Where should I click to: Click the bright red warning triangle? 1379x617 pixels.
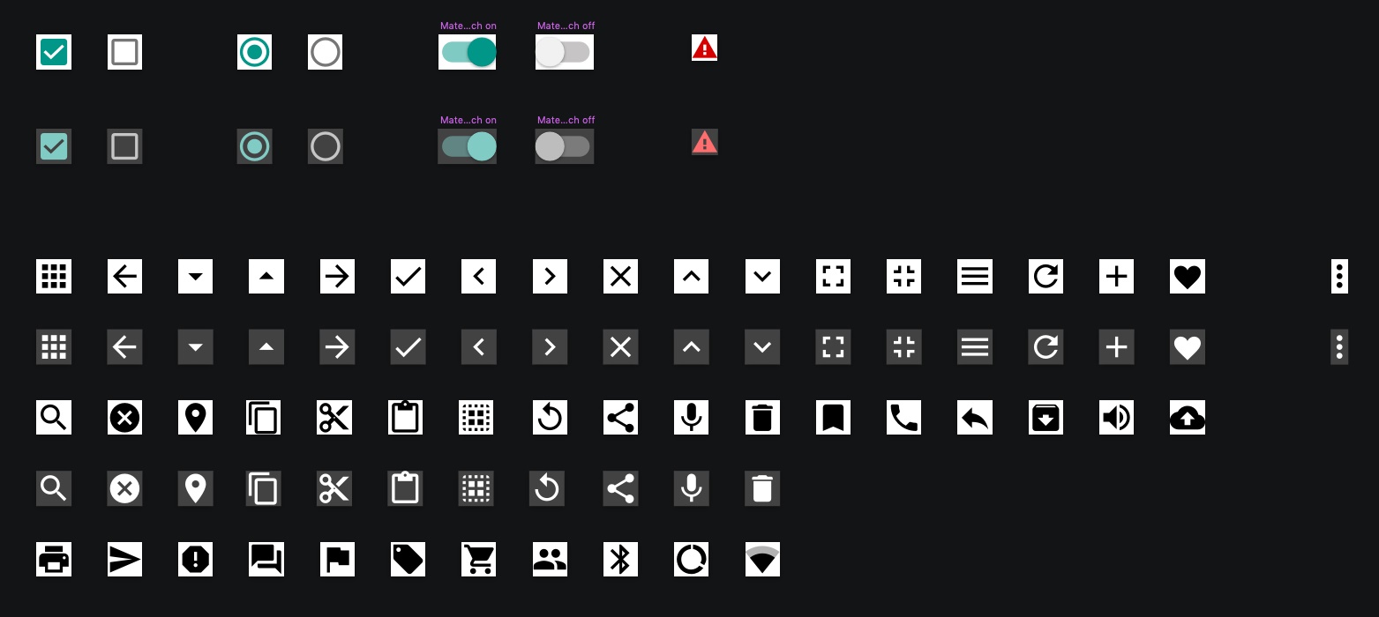click(704, 48)
